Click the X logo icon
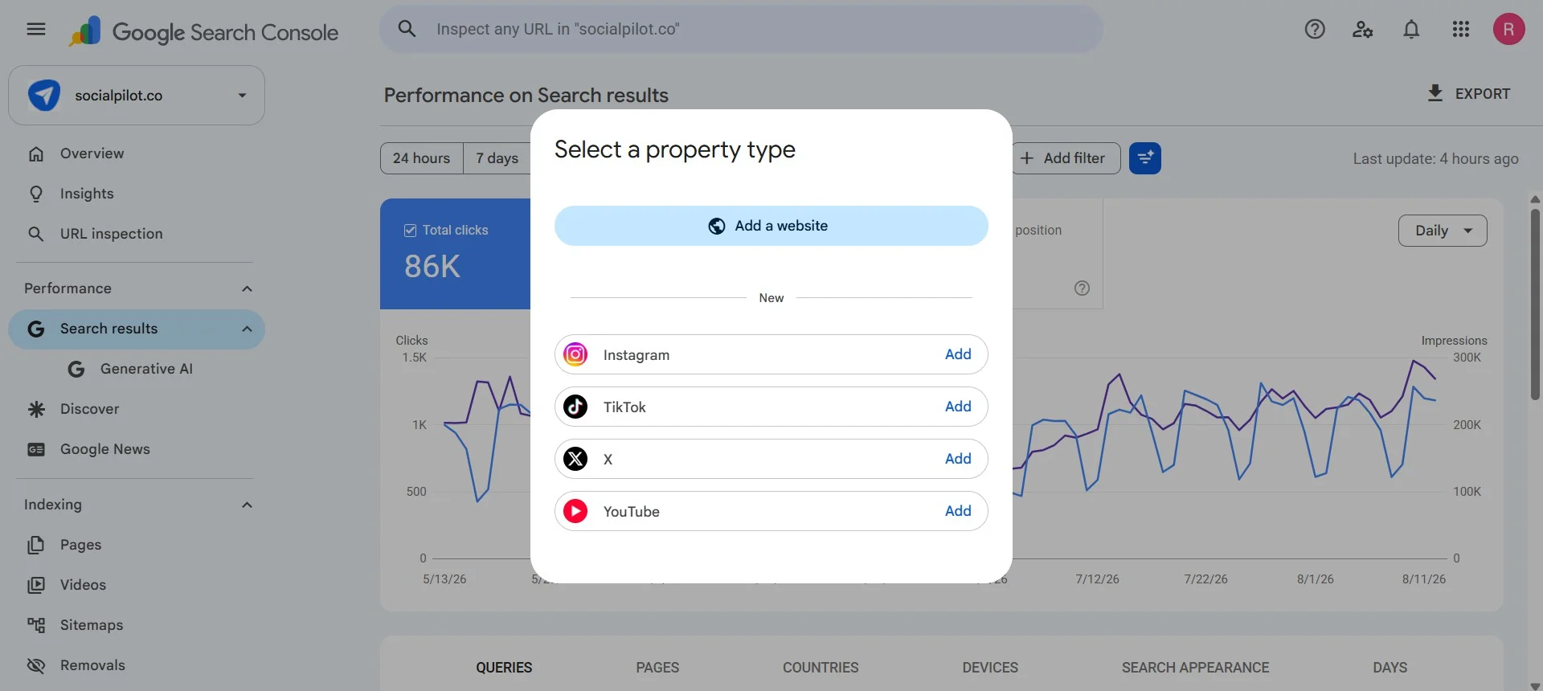 click(575, 459)
